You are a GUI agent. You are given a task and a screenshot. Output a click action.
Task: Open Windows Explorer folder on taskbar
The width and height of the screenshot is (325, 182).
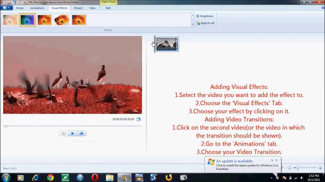point(110,177)
